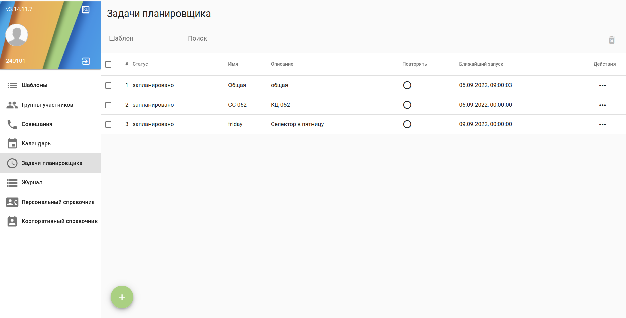The width and height of the screenshot is (626, 318).
Task: Go to Корпоративный справочник menu item
Action: (59, 221)
